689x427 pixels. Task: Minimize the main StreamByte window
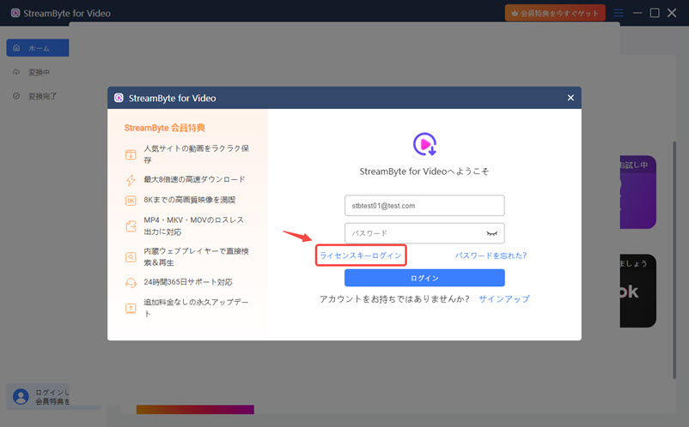point(637,13)
